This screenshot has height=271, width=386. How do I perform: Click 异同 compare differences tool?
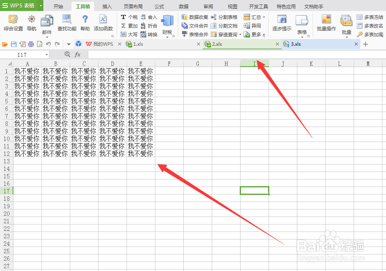[252, 26]
